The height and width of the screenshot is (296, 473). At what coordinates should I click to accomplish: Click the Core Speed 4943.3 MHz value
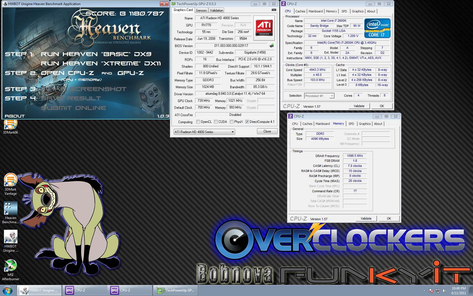click(x=317, y=70)
